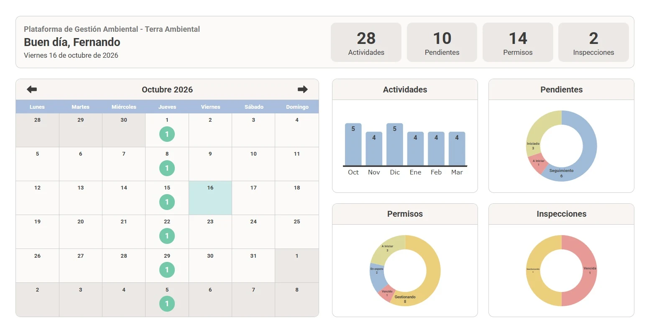Click the Oct bar in Actividades chart
Image resolution: width=649 pixels, height=333 pixels.
353,144
